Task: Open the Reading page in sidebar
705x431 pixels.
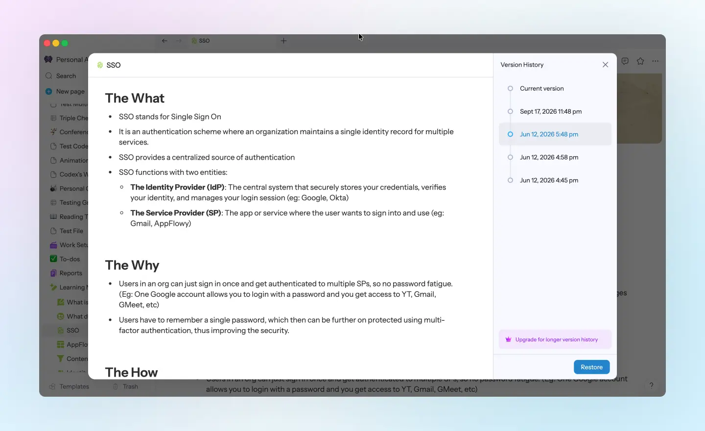Action: (69, 217)
